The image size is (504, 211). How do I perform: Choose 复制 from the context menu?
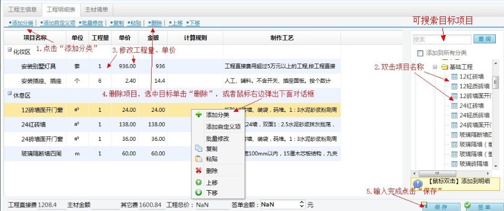[212, 149]
